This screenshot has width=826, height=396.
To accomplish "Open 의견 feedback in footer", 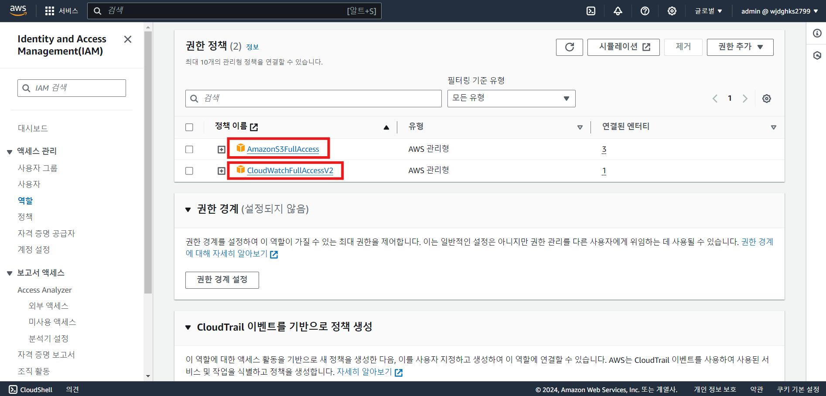I will click(x=72, y=389).
